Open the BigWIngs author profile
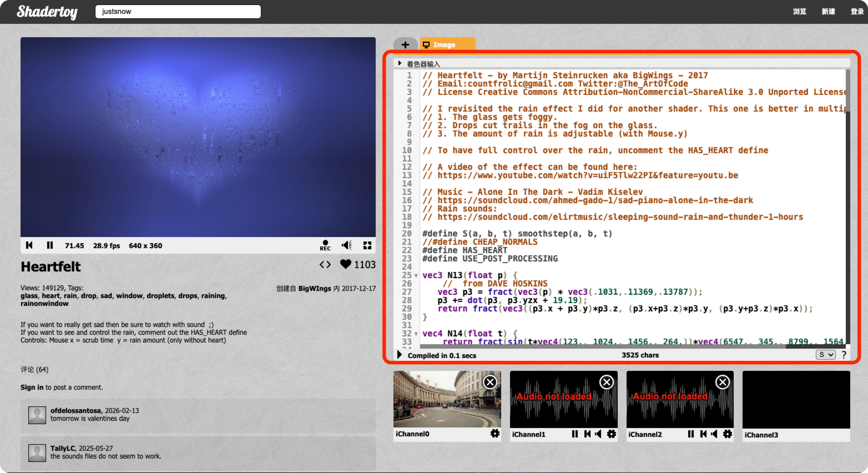The height and width of the screenshot is (473, 868). coord(314,289)
